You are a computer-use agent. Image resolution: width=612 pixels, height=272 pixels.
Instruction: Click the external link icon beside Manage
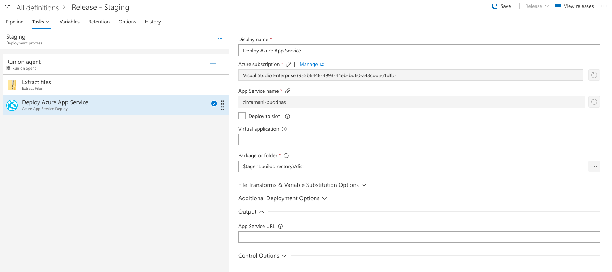pos(322,64)
